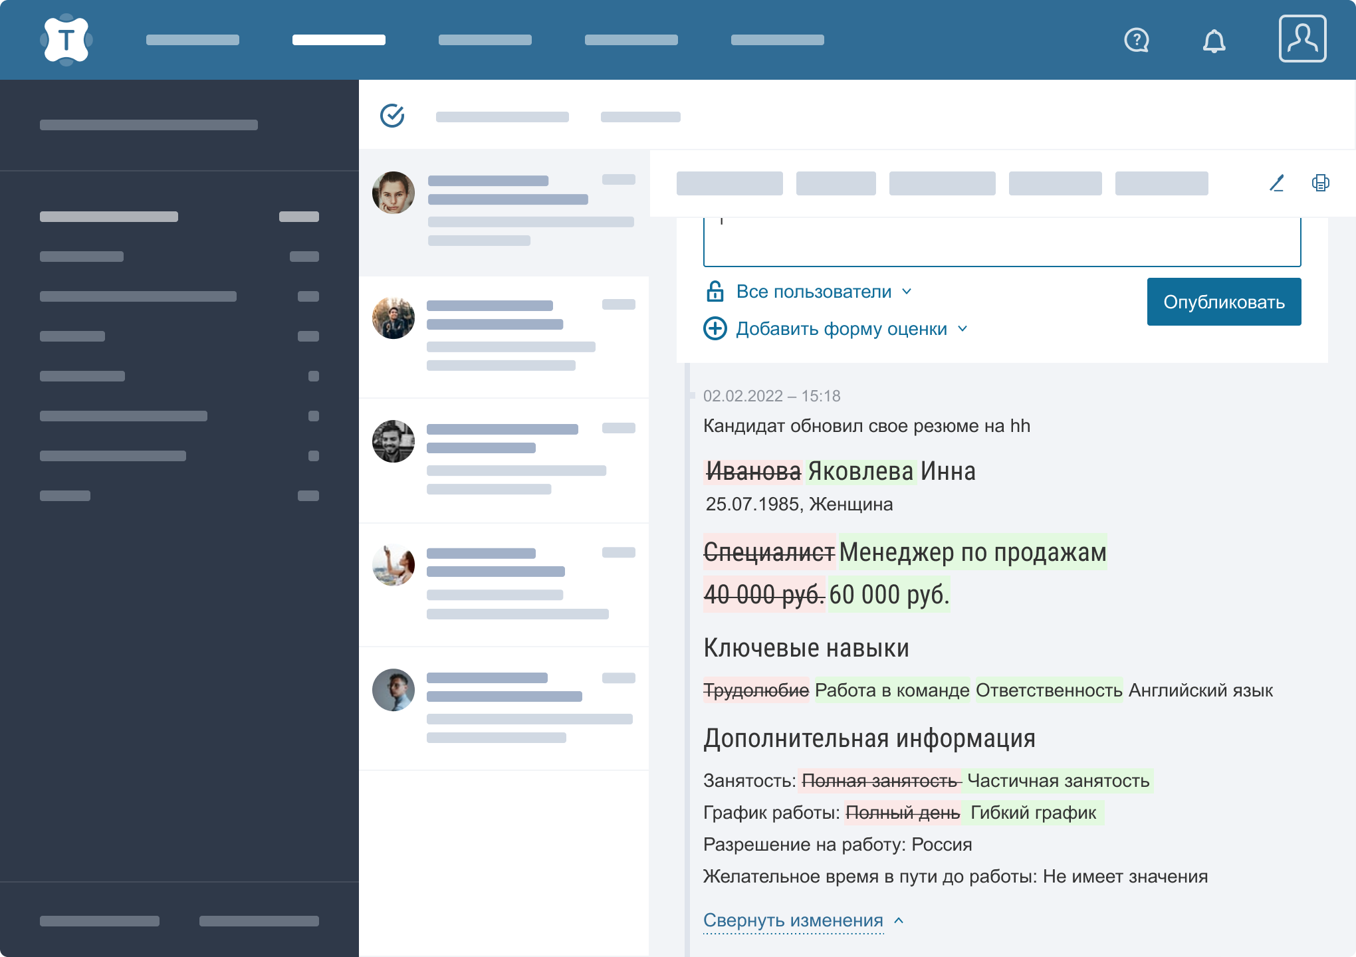The image size is (1356, 957).
Task: Click inside the comment text field
Action: click(1002, 243)
